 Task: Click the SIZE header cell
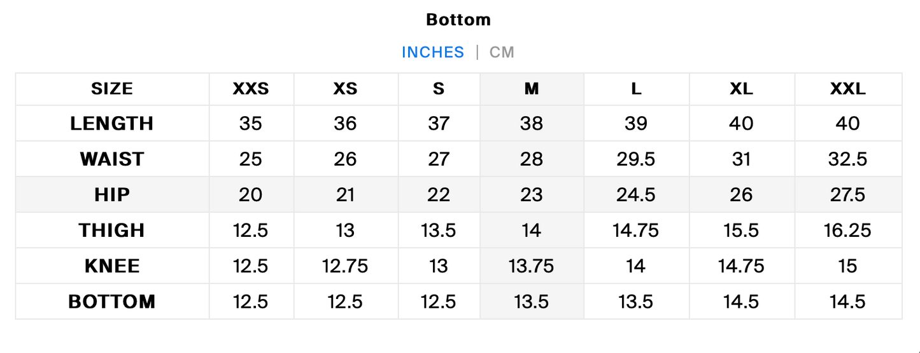[x=112, y=89]
